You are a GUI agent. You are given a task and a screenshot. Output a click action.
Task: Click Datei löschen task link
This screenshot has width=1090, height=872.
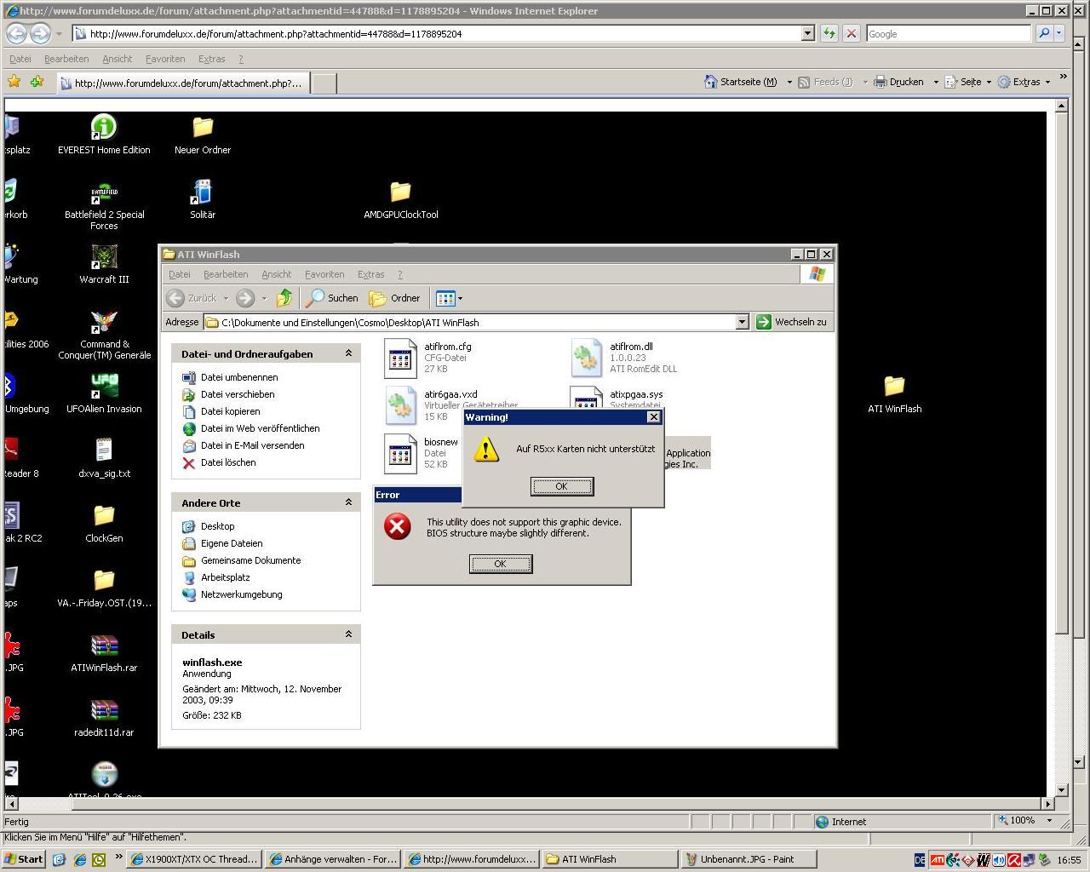click(x=228, y=462)
